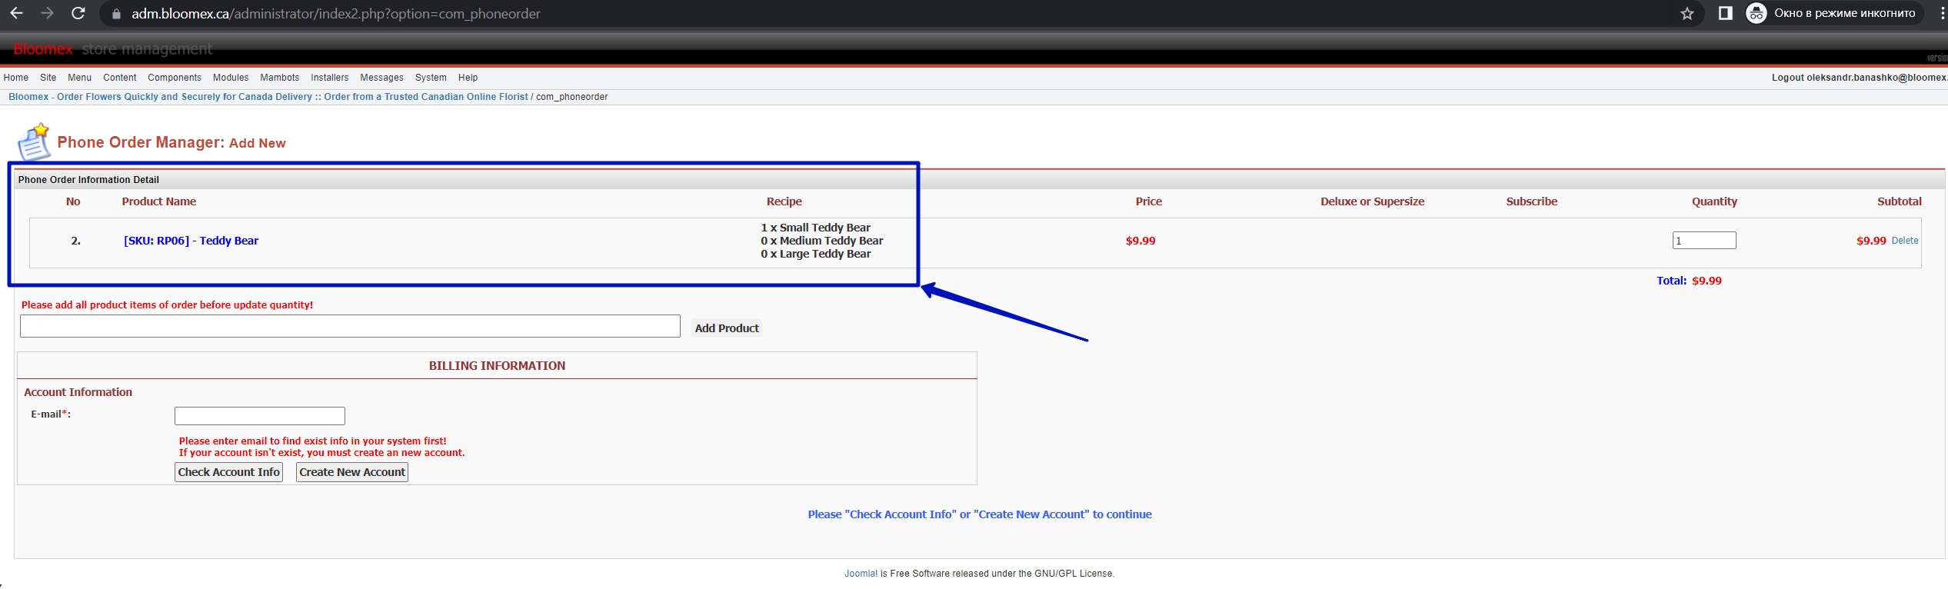Click the Subscribe column header

click(1532, 201)
